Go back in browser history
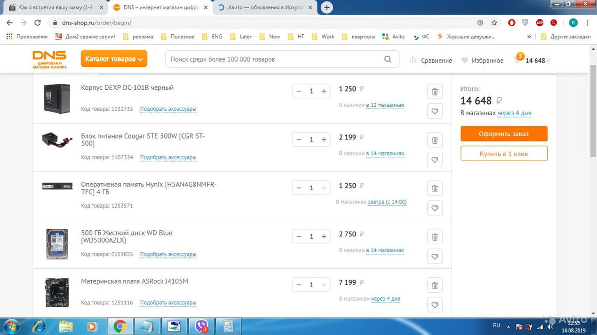 point(9,23)
